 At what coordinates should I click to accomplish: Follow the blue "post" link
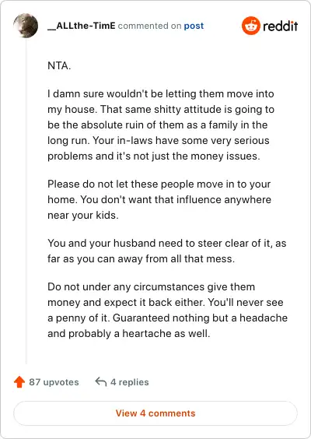tap(194, 26)
